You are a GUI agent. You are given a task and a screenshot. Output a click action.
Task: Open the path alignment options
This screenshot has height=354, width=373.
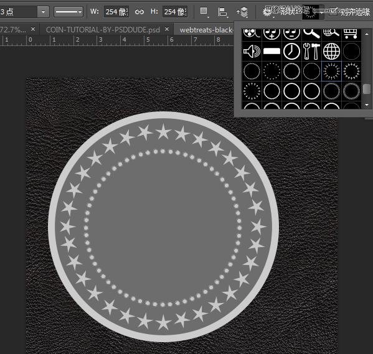(x=223, y=12)
